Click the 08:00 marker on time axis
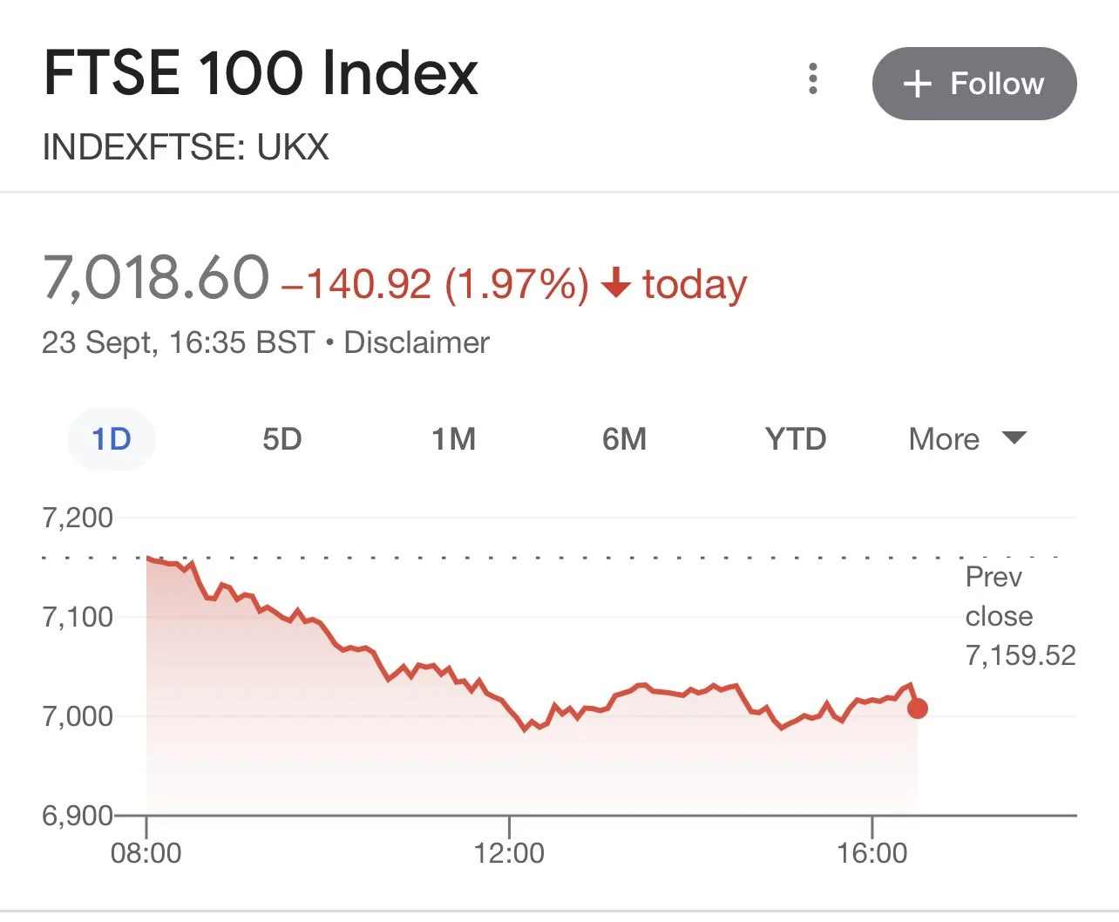The width and height of the screenshot is (1119, 922). (146, 852)
